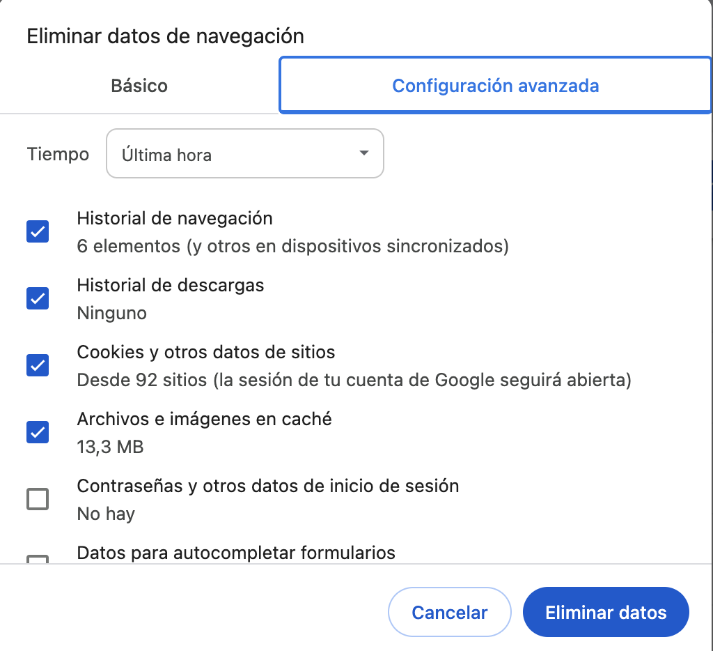
Task: Click the dialog title Eliminar datos de navegación
Action: tap(165, 36)
